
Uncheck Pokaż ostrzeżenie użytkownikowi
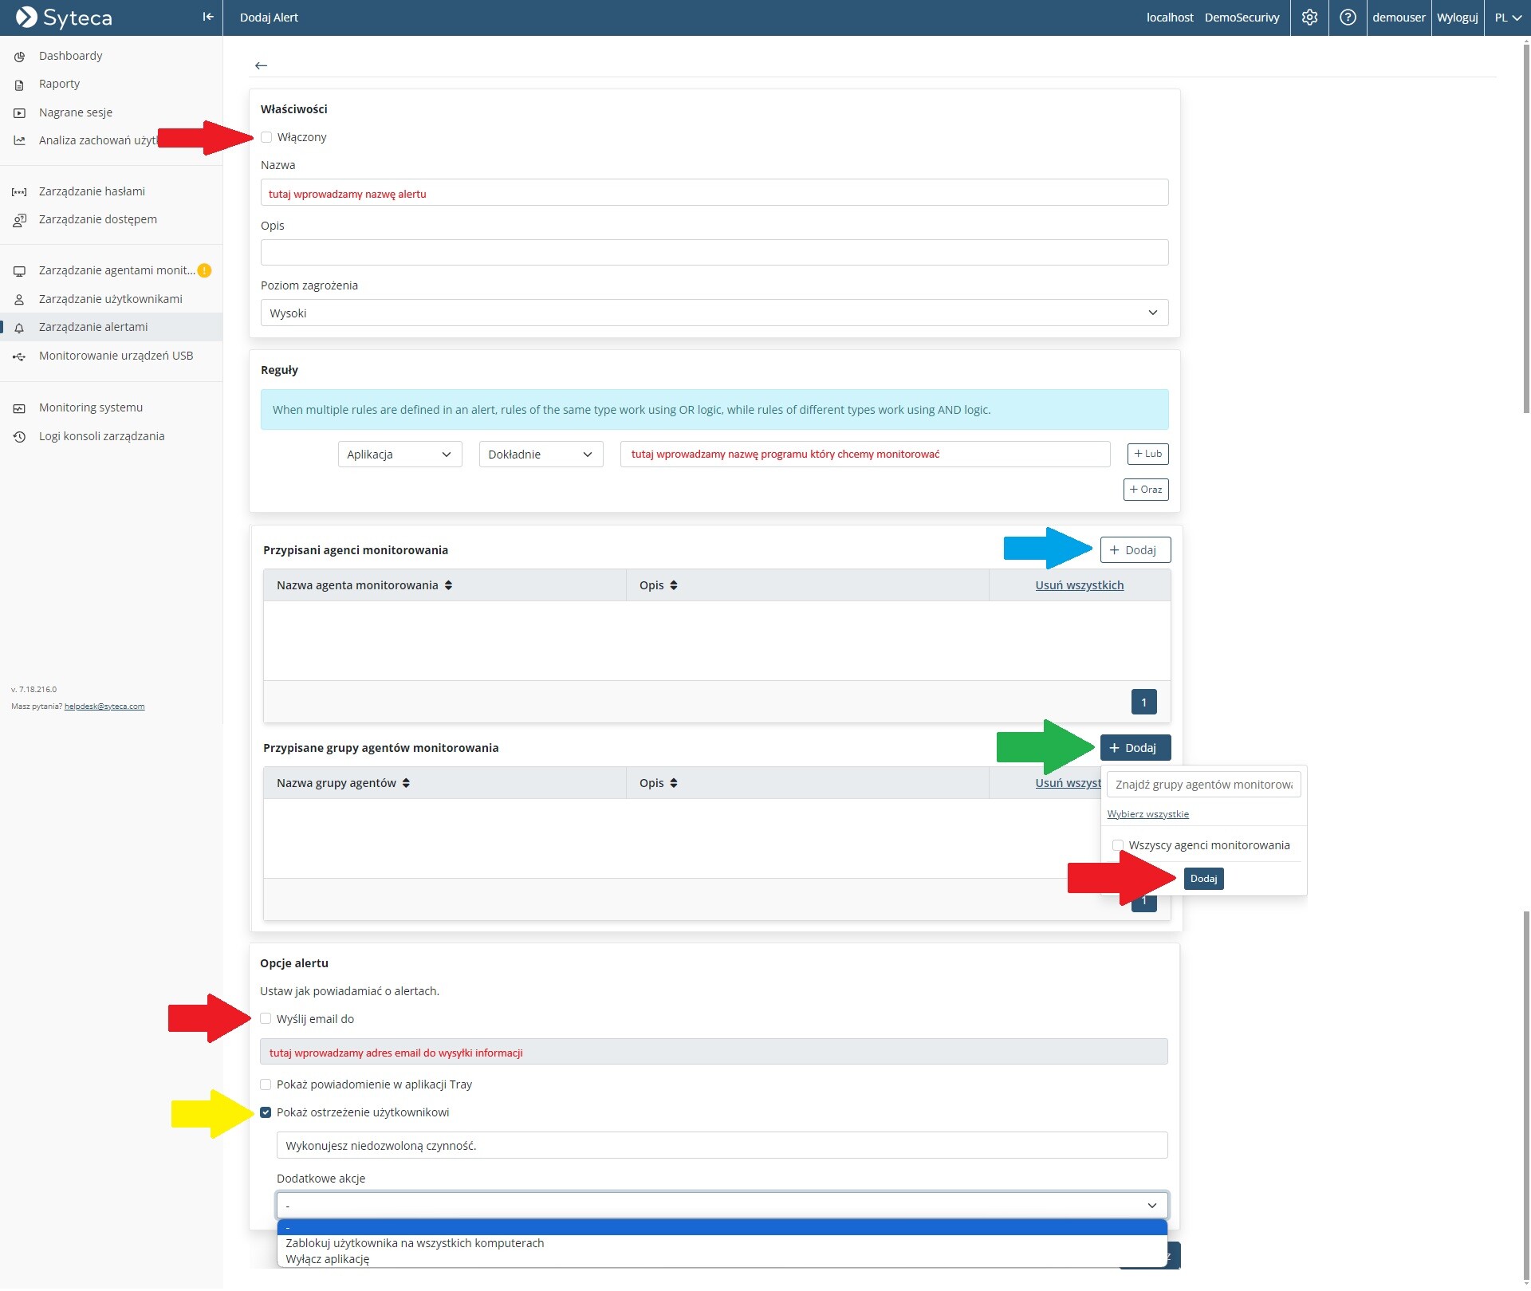[x=266, y=1113]
